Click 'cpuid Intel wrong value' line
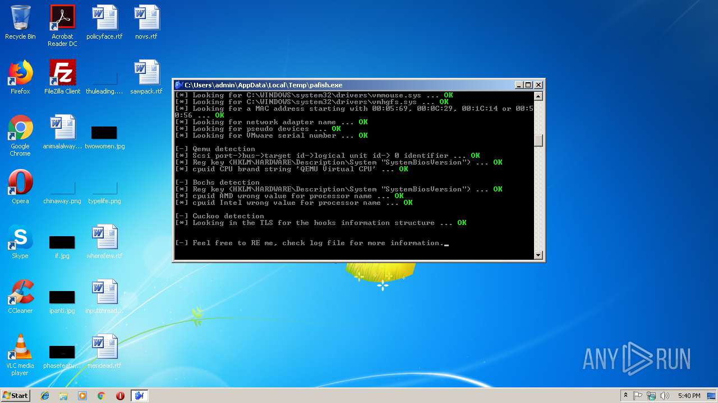 tap(294, 203)
